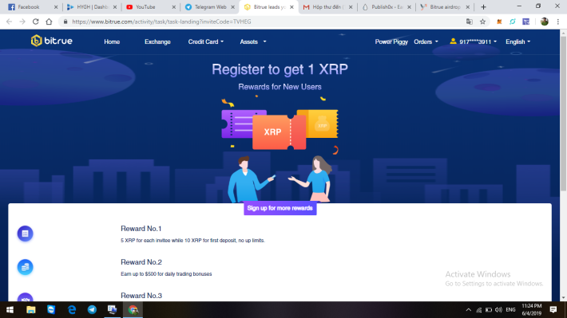This screenshot has width=567, height=318.
Task: Open the taskbar clock 11:24 PM
Action: click(531, 310)
